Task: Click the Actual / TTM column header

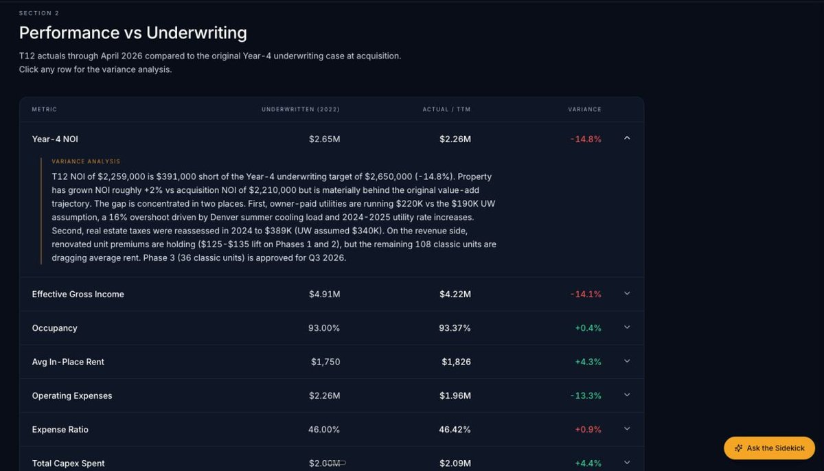Action: 446,110
